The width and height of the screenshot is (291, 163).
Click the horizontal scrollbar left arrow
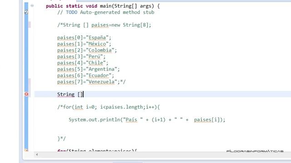click(37, 154)
